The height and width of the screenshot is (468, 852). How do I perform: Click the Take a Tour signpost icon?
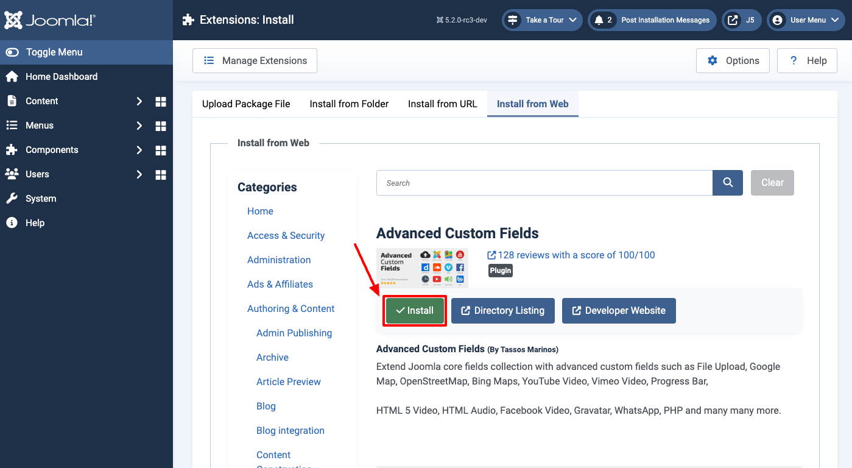pyautogui.click(x=513, y=20)
